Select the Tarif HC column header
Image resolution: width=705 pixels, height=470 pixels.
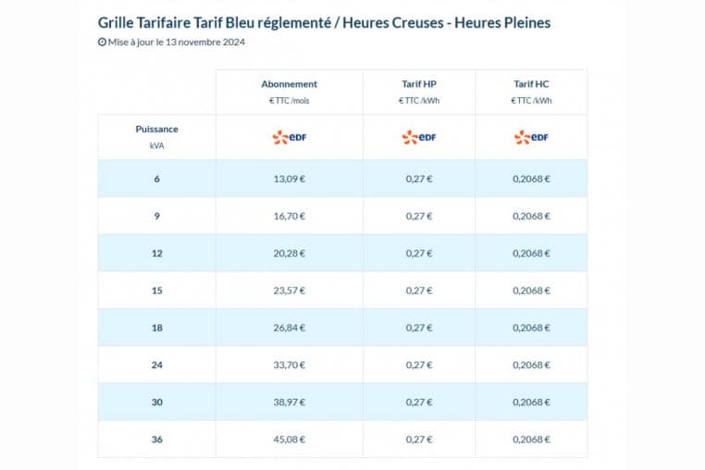[531, 84]
